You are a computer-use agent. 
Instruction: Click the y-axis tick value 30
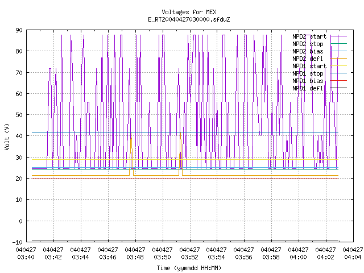tap(19, 158)
